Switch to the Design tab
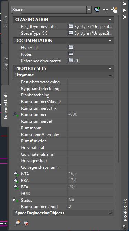 coord(5,22)
